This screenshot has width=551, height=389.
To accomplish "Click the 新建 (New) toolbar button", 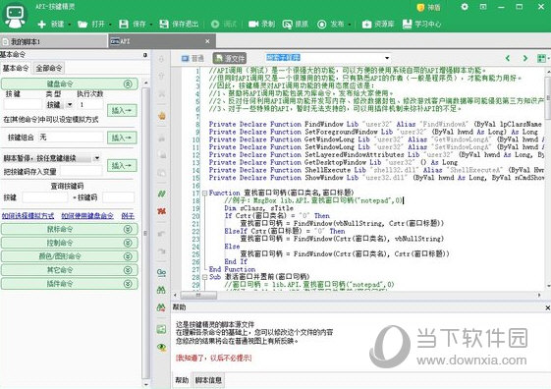I will pyautogui.click(x=51, y=24).
